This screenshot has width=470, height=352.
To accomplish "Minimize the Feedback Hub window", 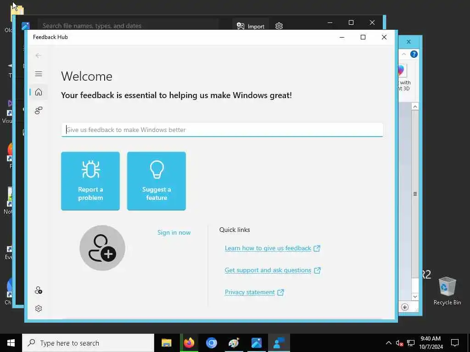I will pos(342,37).
